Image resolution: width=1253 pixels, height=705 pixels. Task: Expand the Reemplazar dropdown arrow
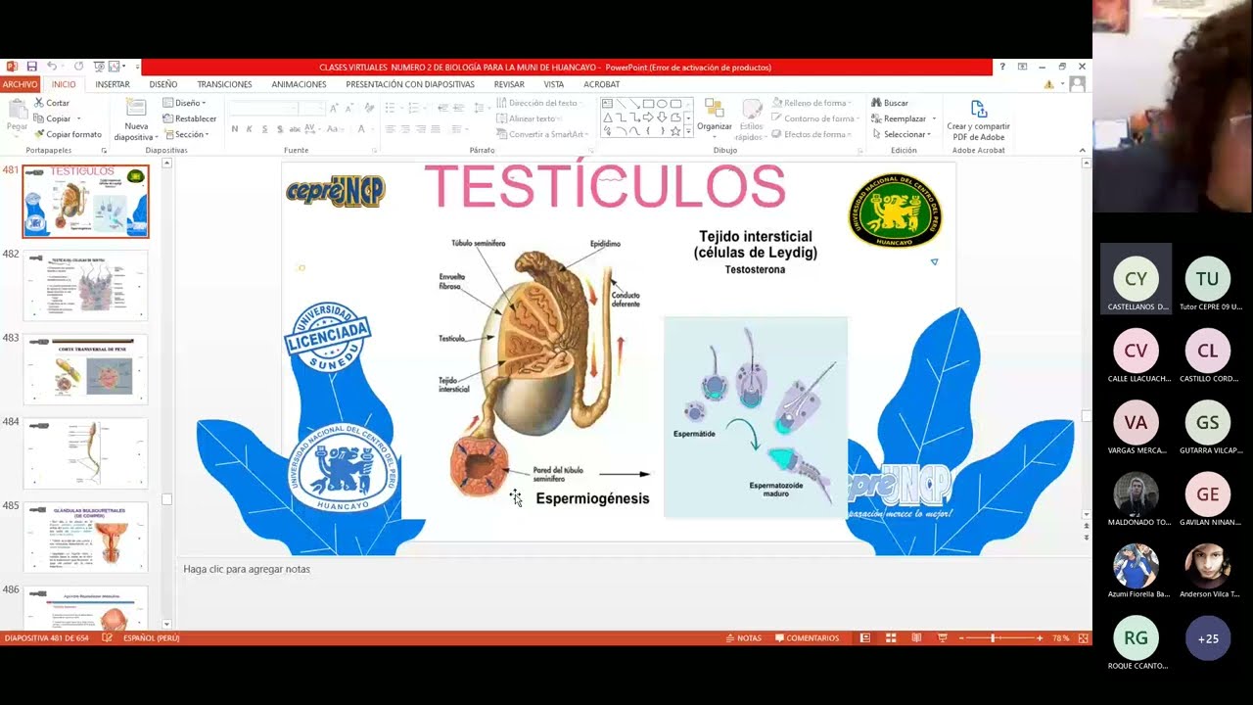coord(934,118)
